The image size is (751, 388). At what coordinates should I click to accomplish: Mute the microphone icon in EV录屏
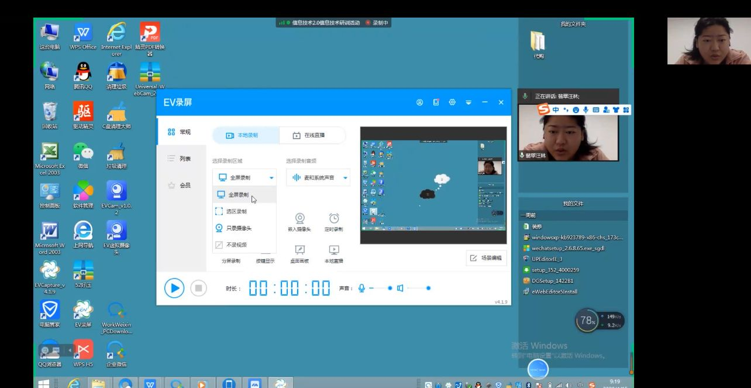362,288
